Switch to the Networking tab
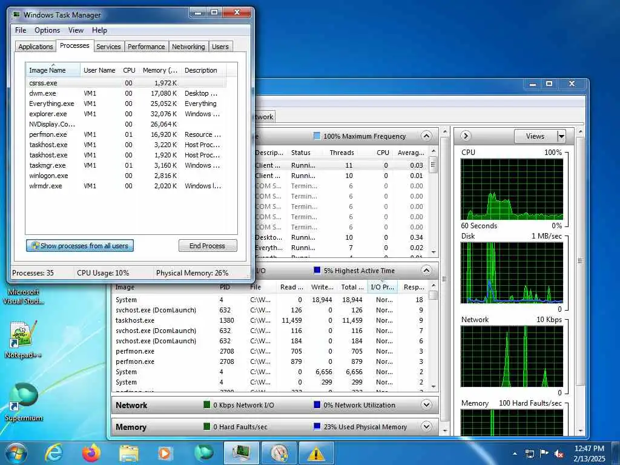The image size is (620, 465). 188,46
